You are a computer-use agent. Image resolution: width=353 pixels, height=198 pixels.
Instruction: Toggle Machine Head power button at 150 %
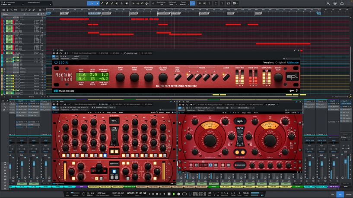coord(56,62)
